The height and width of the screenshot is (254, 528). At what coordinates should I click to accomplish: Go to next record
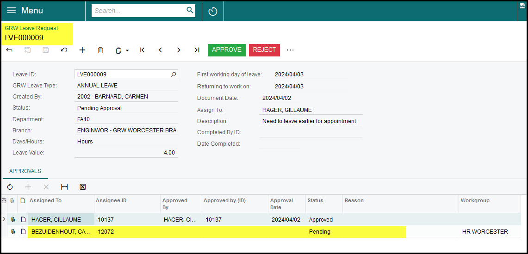click(179, 50)
